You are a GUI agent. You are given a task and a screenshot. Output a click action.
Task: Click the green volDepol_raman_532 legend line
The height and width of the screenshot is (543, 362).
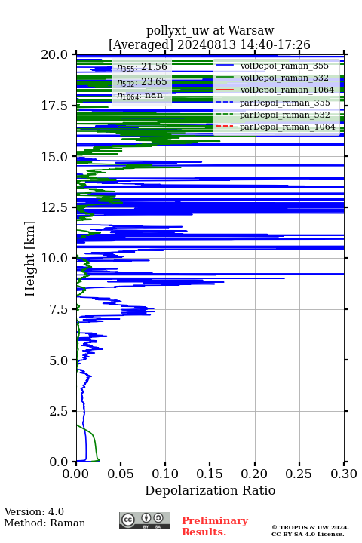click(225, 78)
